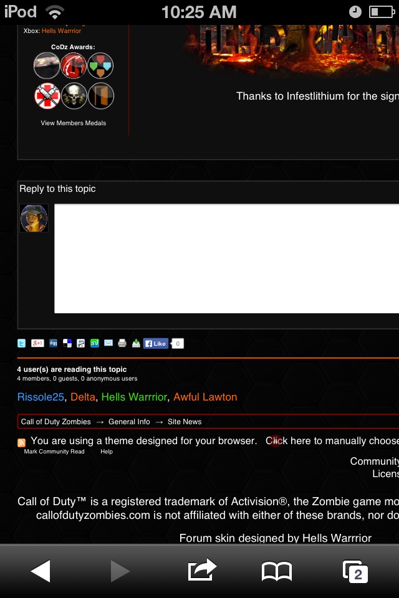
Task: Share topic on Reddit
Action: [80, 343]
